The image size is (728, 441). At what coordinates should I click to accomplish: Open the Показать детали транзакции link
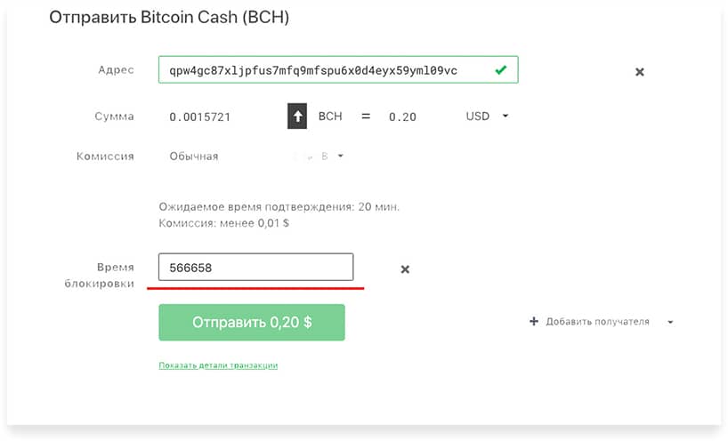pos(218,365)
